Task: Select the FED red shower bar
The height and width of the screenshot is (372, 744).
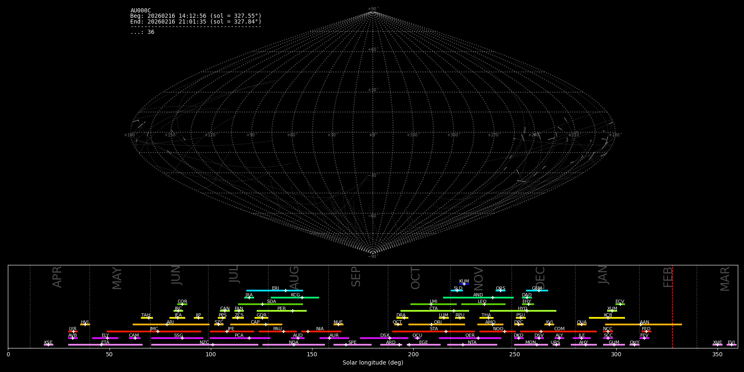Action: click(646, 331)
